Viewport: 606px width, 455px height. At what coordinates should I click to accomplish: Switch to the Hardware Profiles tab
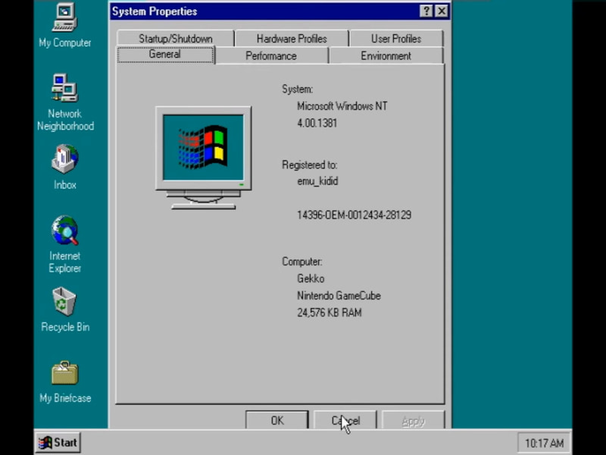click(292, 39)
